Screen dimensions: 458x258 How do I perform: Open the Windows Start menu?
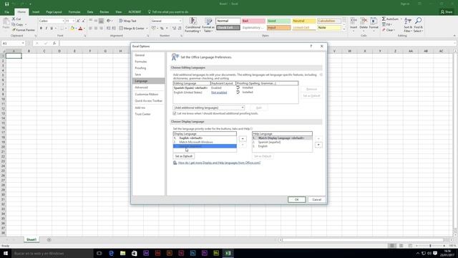click(6, 253)
